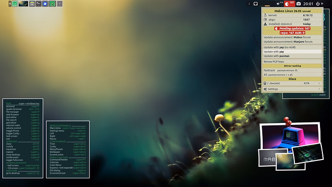
Task: Open the wallpaper thumbnail launcher in panel
Action: coord(23,3)
